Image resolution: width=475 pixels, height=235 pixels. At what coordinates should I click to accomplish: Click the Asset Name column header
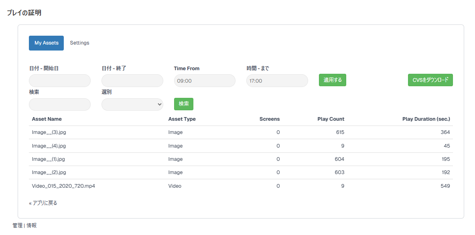47,119
